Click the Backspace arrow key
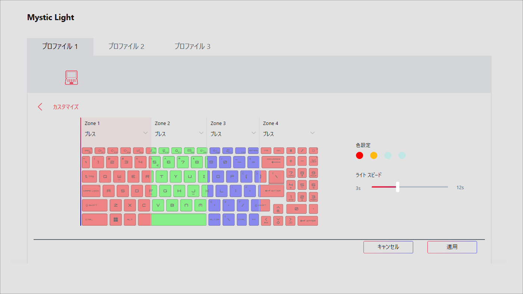Viewport: 523px width, 294px height. 273,162
